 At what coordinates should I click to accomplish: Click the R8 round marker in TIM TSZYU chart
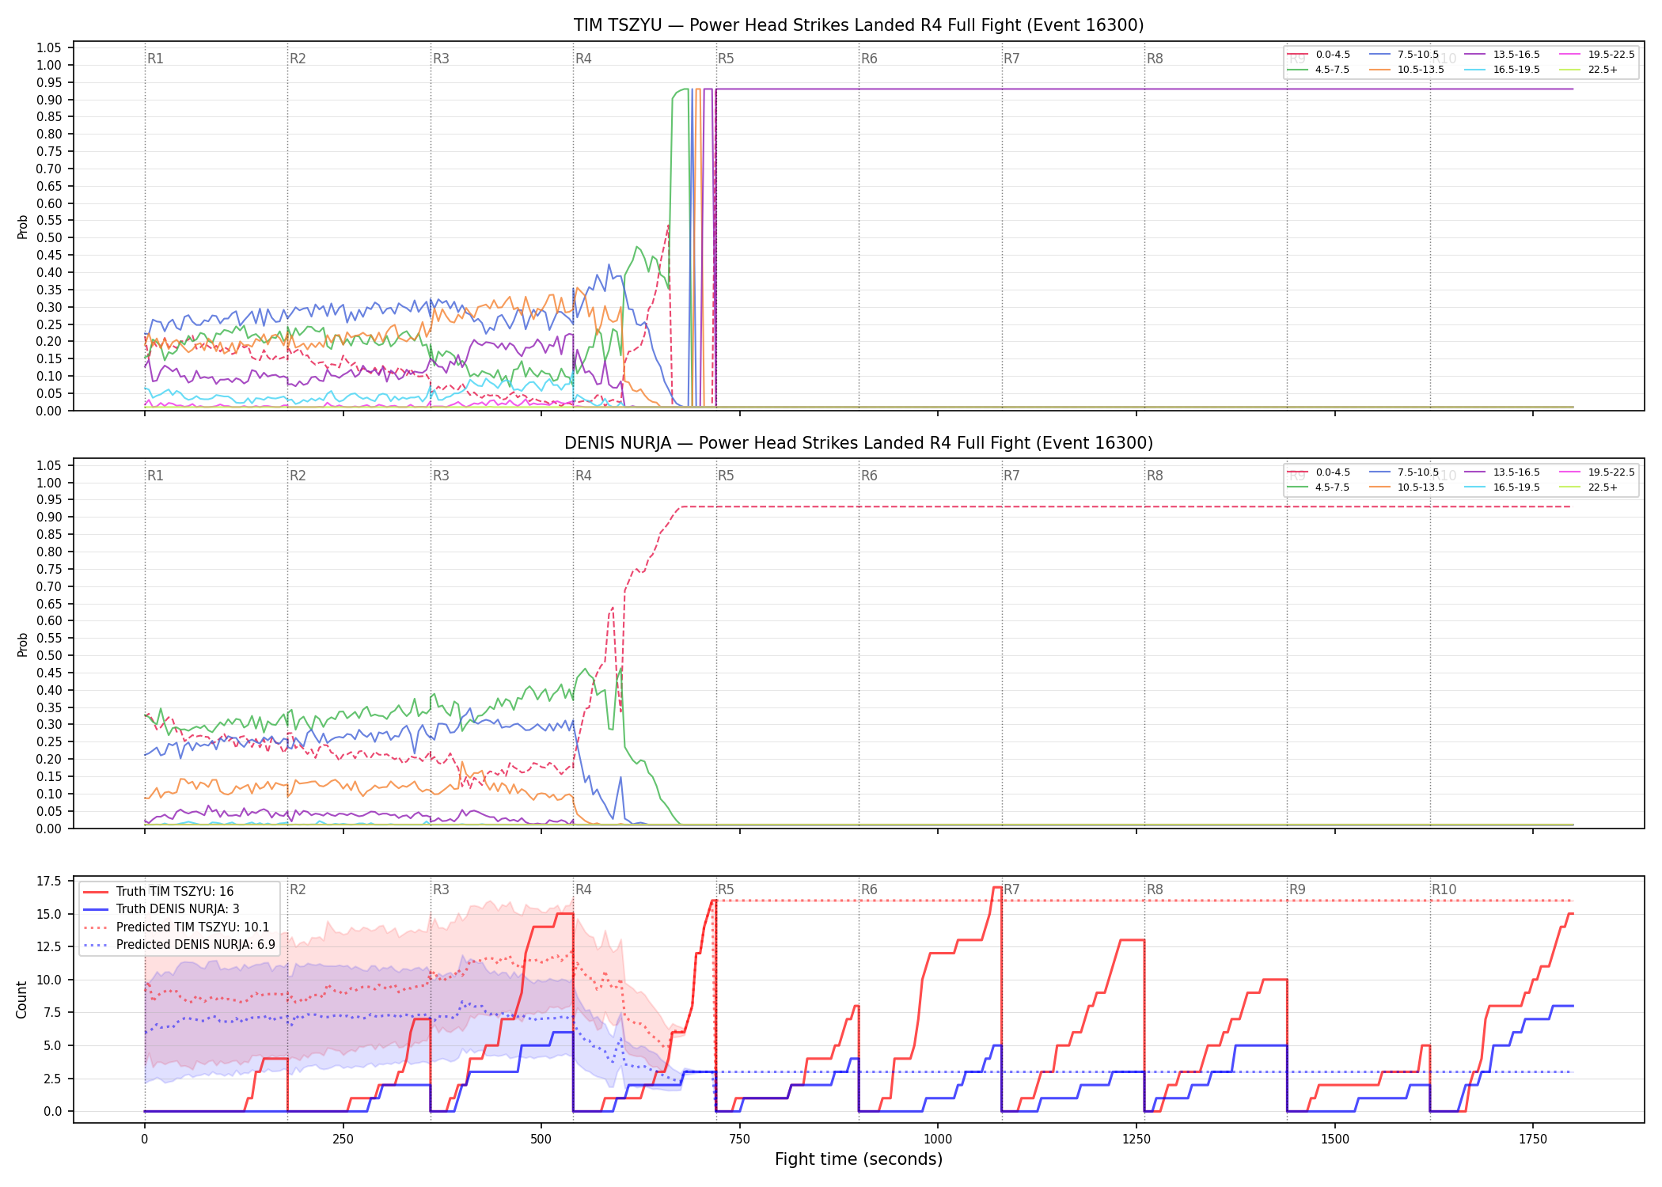click(1155, 59)
